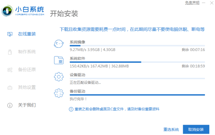Click the warning icon beside the backup notice
The height and width of the screenshot is (135, 215).
[x=71, y=109]
